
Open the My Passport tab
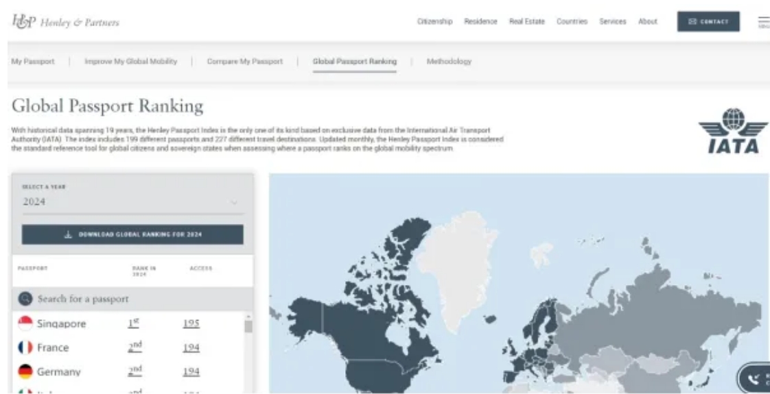(x=32, y=62)
